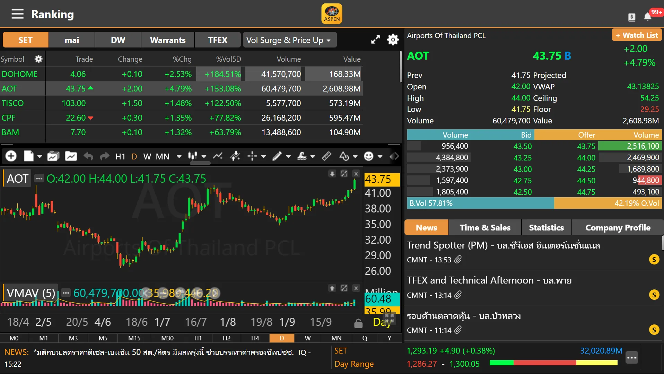Toggle the chart scale lock icon
This screenshot has width=664, height=374.
(x=358, y=323)
